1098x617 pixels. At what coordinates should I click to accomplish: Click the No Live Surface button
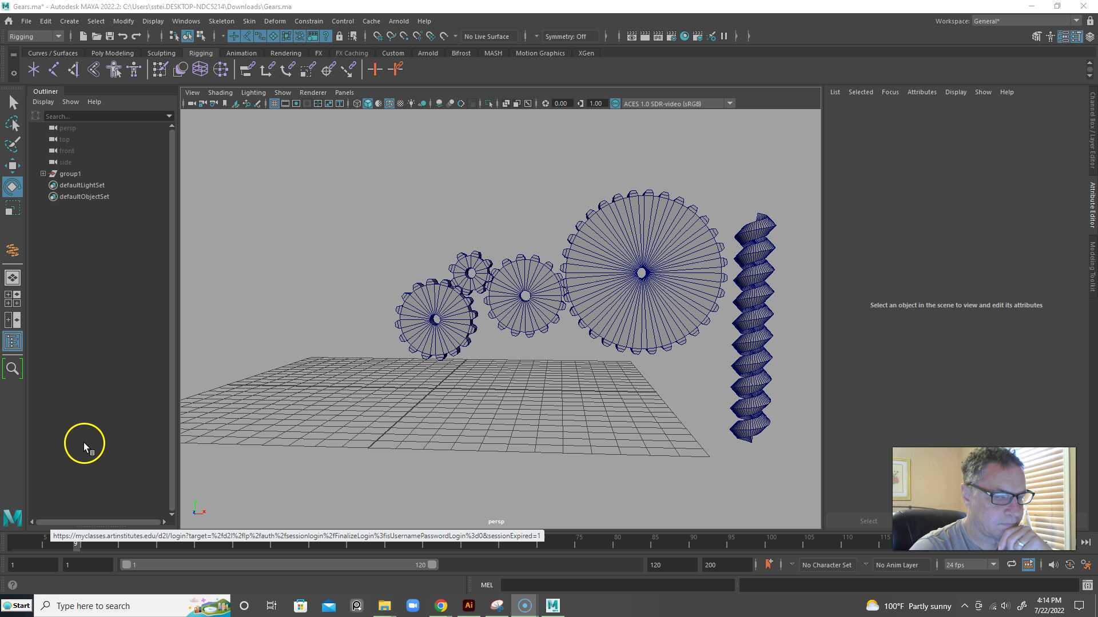[x=489, y=36]
